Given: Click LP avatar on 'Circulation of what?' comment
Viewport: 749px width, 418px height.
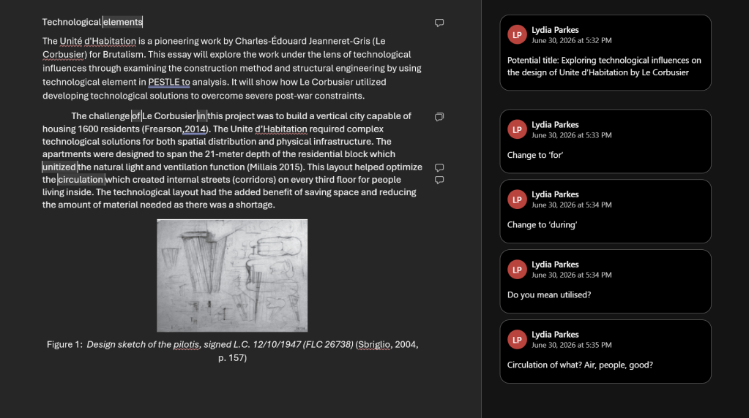Looking at the screenshot, I should click(x=517, y=339).
